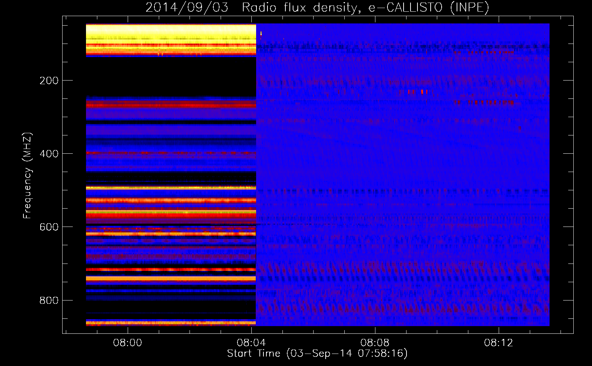Click the 08:12 time tick label
Image resolution: width=592 pixels, height=366 pixels.
coord(498,343)
